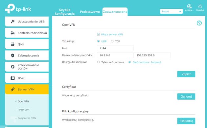
Task: Open the Polski language dropdown
Action: click(x=172, y=11)
